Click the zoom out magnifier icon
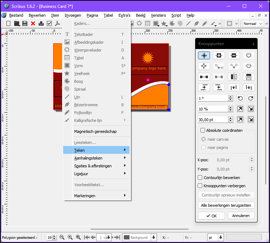 [x=62, y=237]
